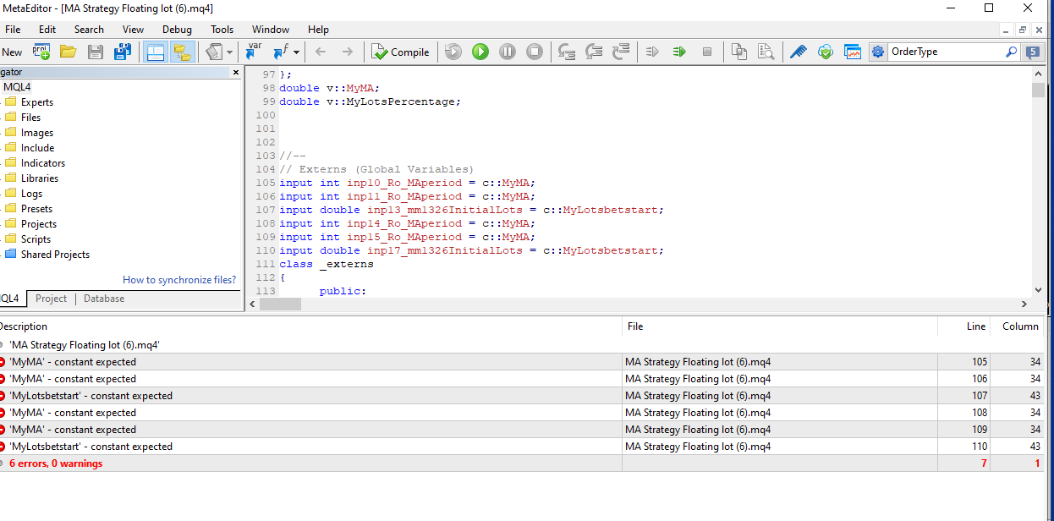
Task: Run the code Styler comb icon
Action: [799, 52]
